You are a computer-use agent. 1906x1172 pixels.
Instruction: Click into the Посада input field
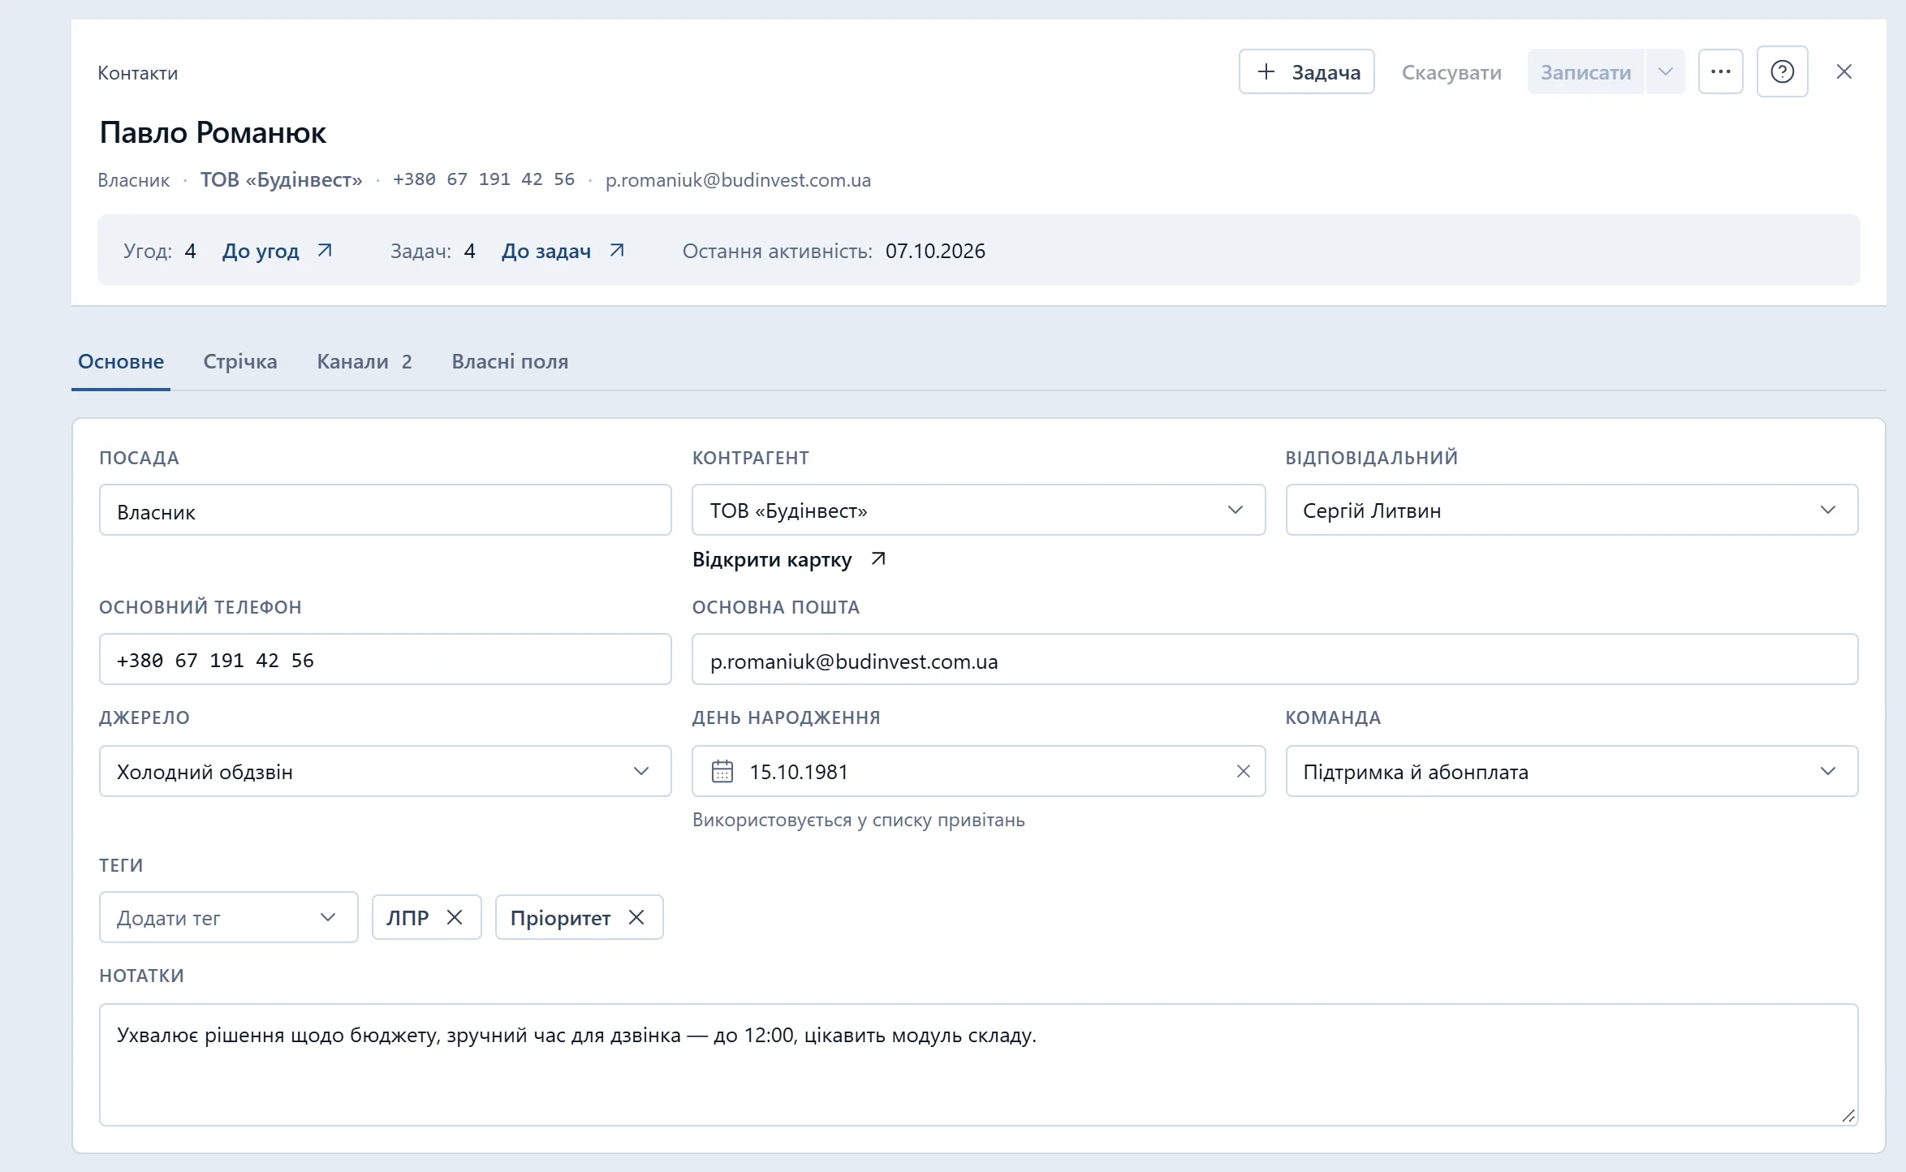click(x=385, y=511)
